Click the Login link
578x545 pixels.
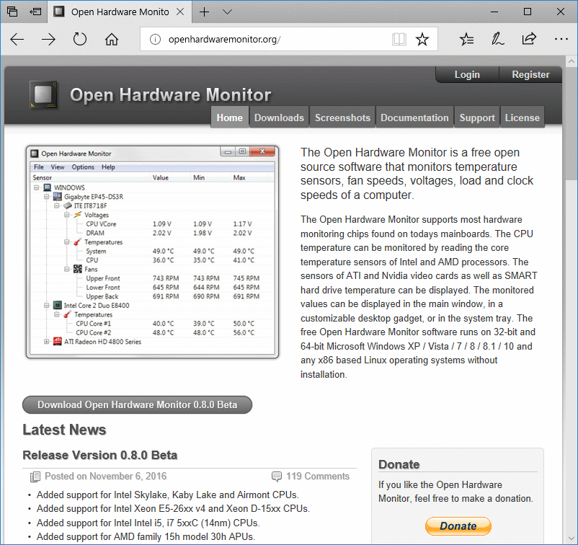pos(467,74)
